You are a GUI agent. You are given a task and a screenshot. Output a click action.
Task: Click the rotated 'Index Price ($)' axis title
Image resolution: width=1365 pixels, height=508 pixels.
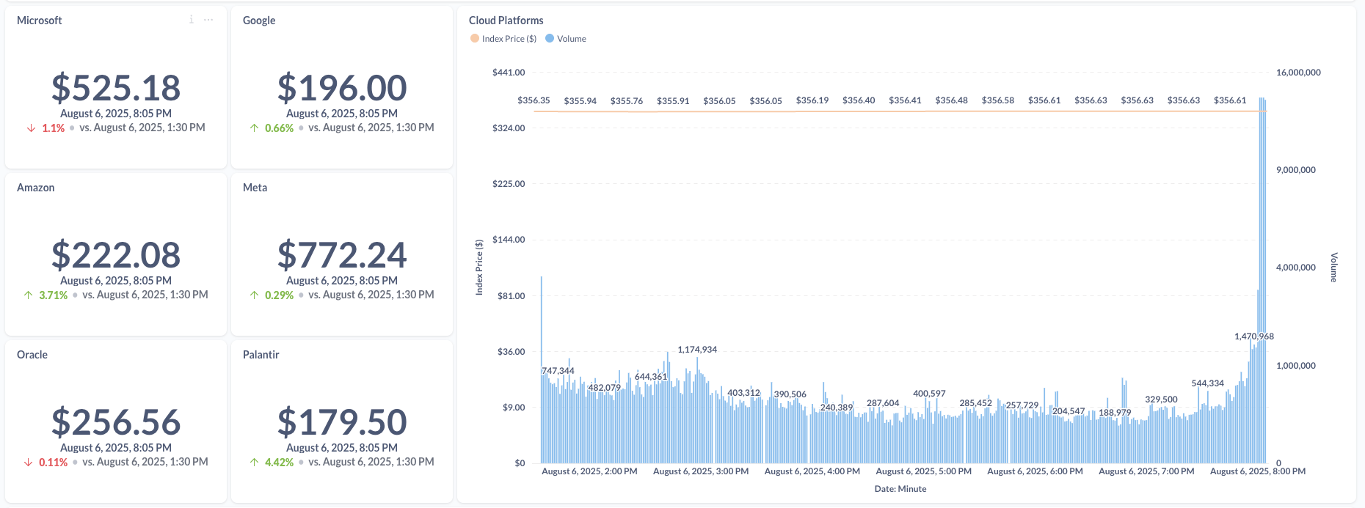click(480, 268)
